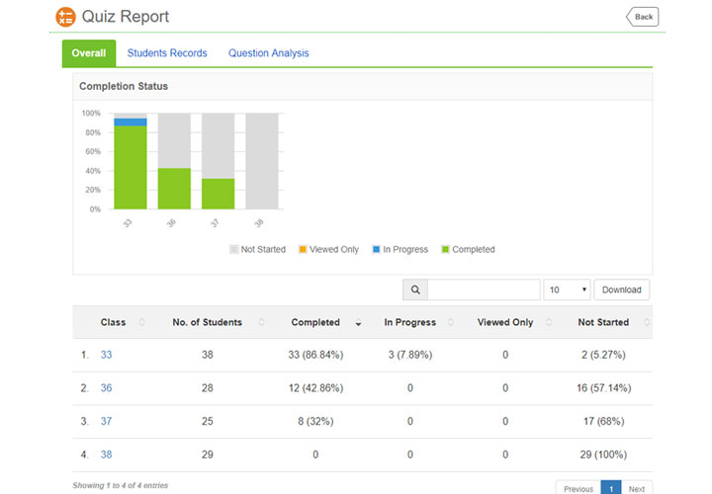Screen dimensions: 712x494
Task: Click the search magnifier icon
Action: point(415,289)
